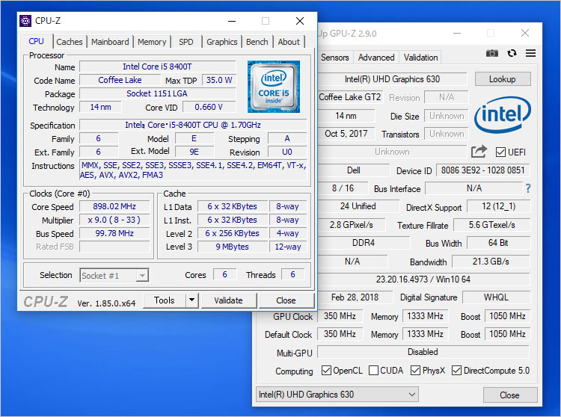Toggle the OpenCL checkbox
The width and height of the screenshot is (561, 417).
(326, 371)
